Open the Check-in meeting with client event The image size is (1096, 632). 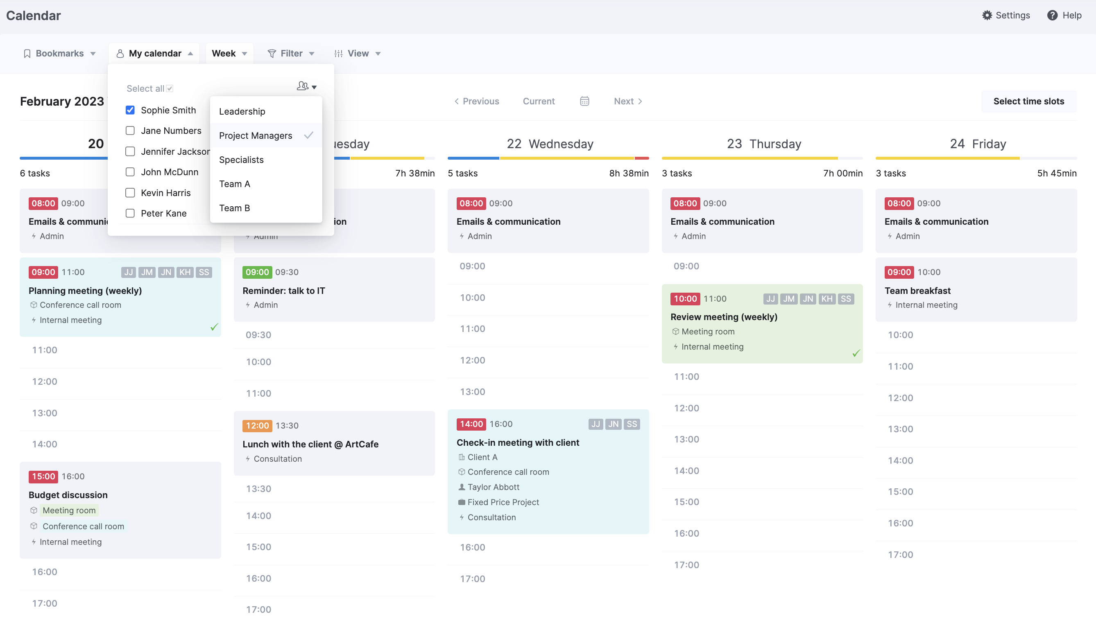(x=518, y=442)
